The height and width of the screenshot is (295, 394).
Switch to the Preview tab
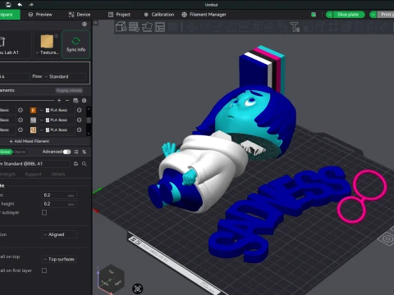pos(40,15)
